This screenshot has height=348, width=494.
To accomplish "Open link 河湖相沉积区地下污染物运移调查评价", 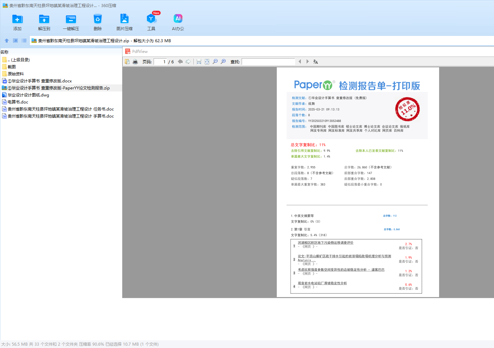I will pos(326,243).
